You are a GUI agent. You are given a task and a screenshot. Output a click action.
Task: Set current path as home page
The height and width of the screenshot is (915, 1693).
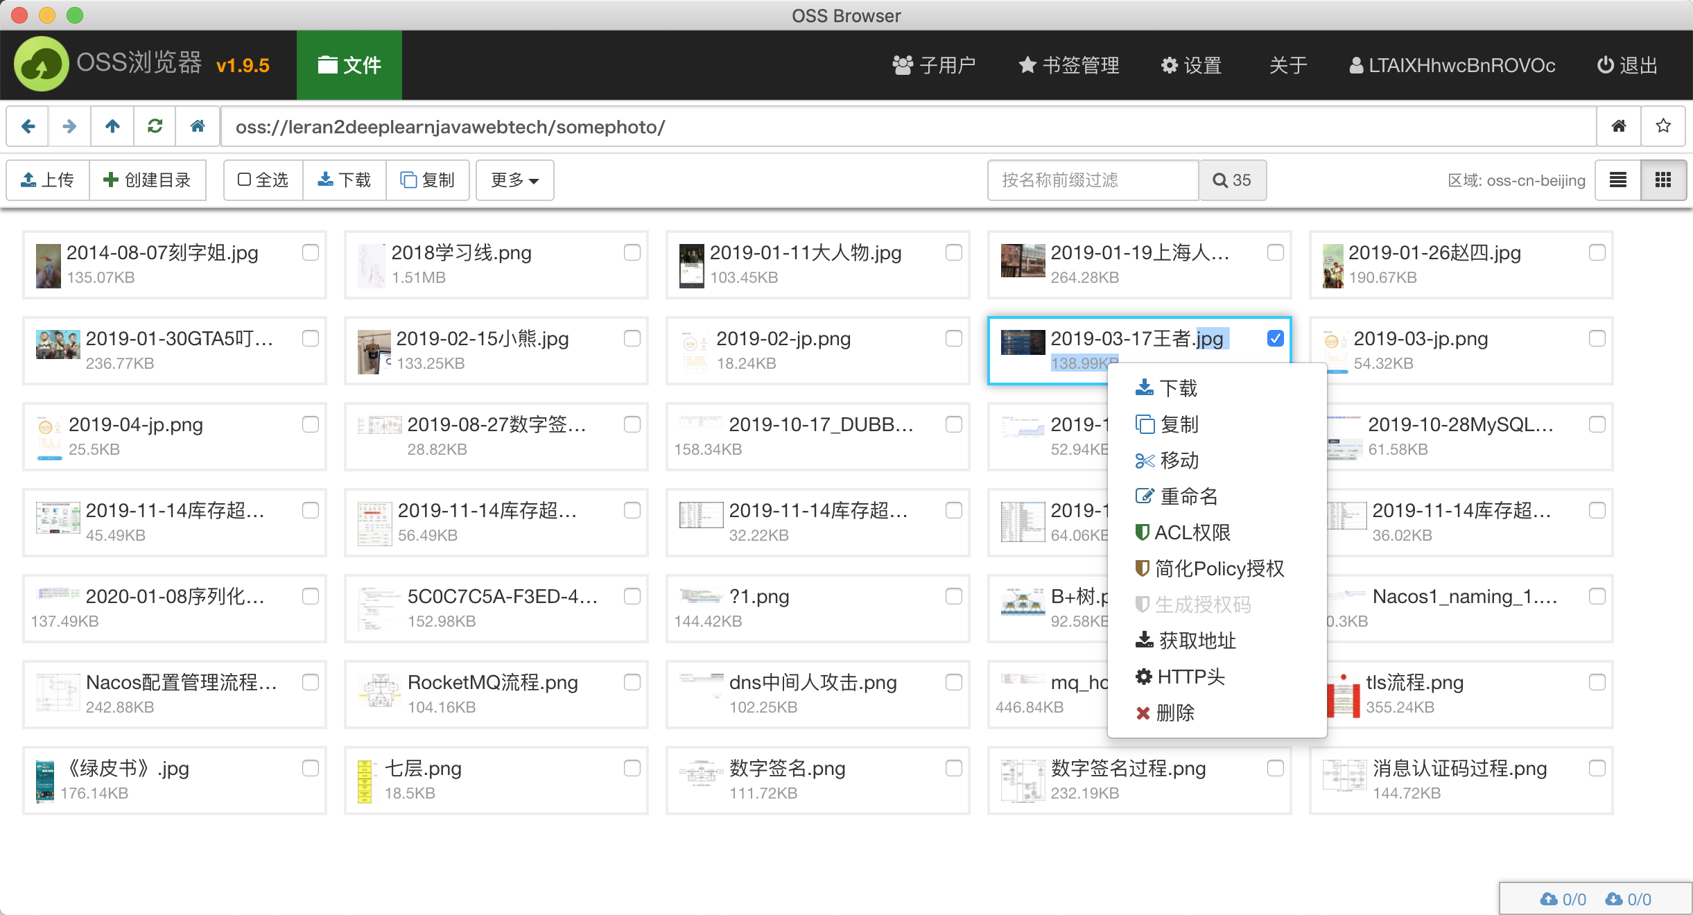1618,126
